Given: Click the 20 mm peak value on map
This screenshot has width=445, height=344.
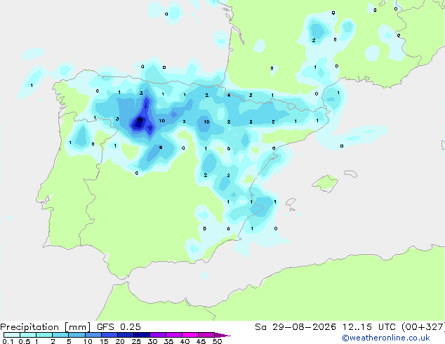Looking at the screenshot, I should point(140,120).
